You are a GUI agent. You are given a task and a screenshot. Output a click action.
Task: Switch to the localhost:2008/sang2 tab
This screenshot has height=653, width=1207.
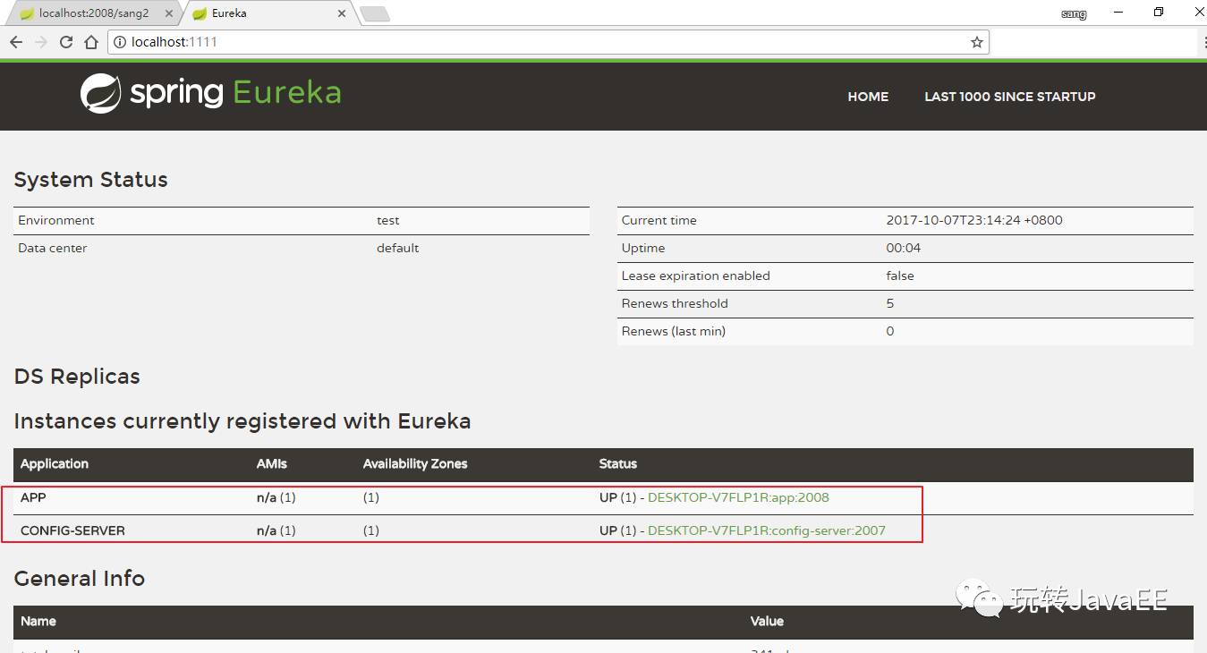tap(93, 13)
